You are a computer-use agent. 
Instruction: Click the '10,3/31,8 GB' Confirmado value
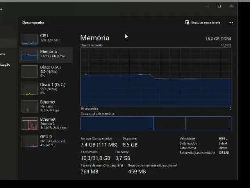click(95, 158)
